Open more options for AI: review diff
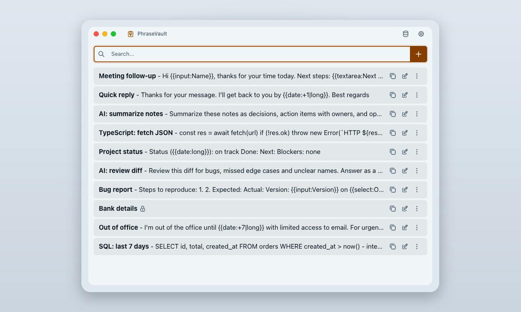This screenshot has height=312, width=521. [x=417, y=170]
